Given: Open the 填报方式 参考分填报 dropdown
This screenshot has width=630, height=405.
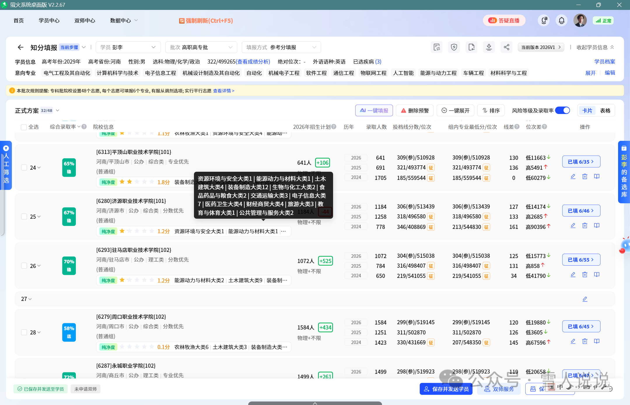Looking at the screenshot, I should [281, 47].
